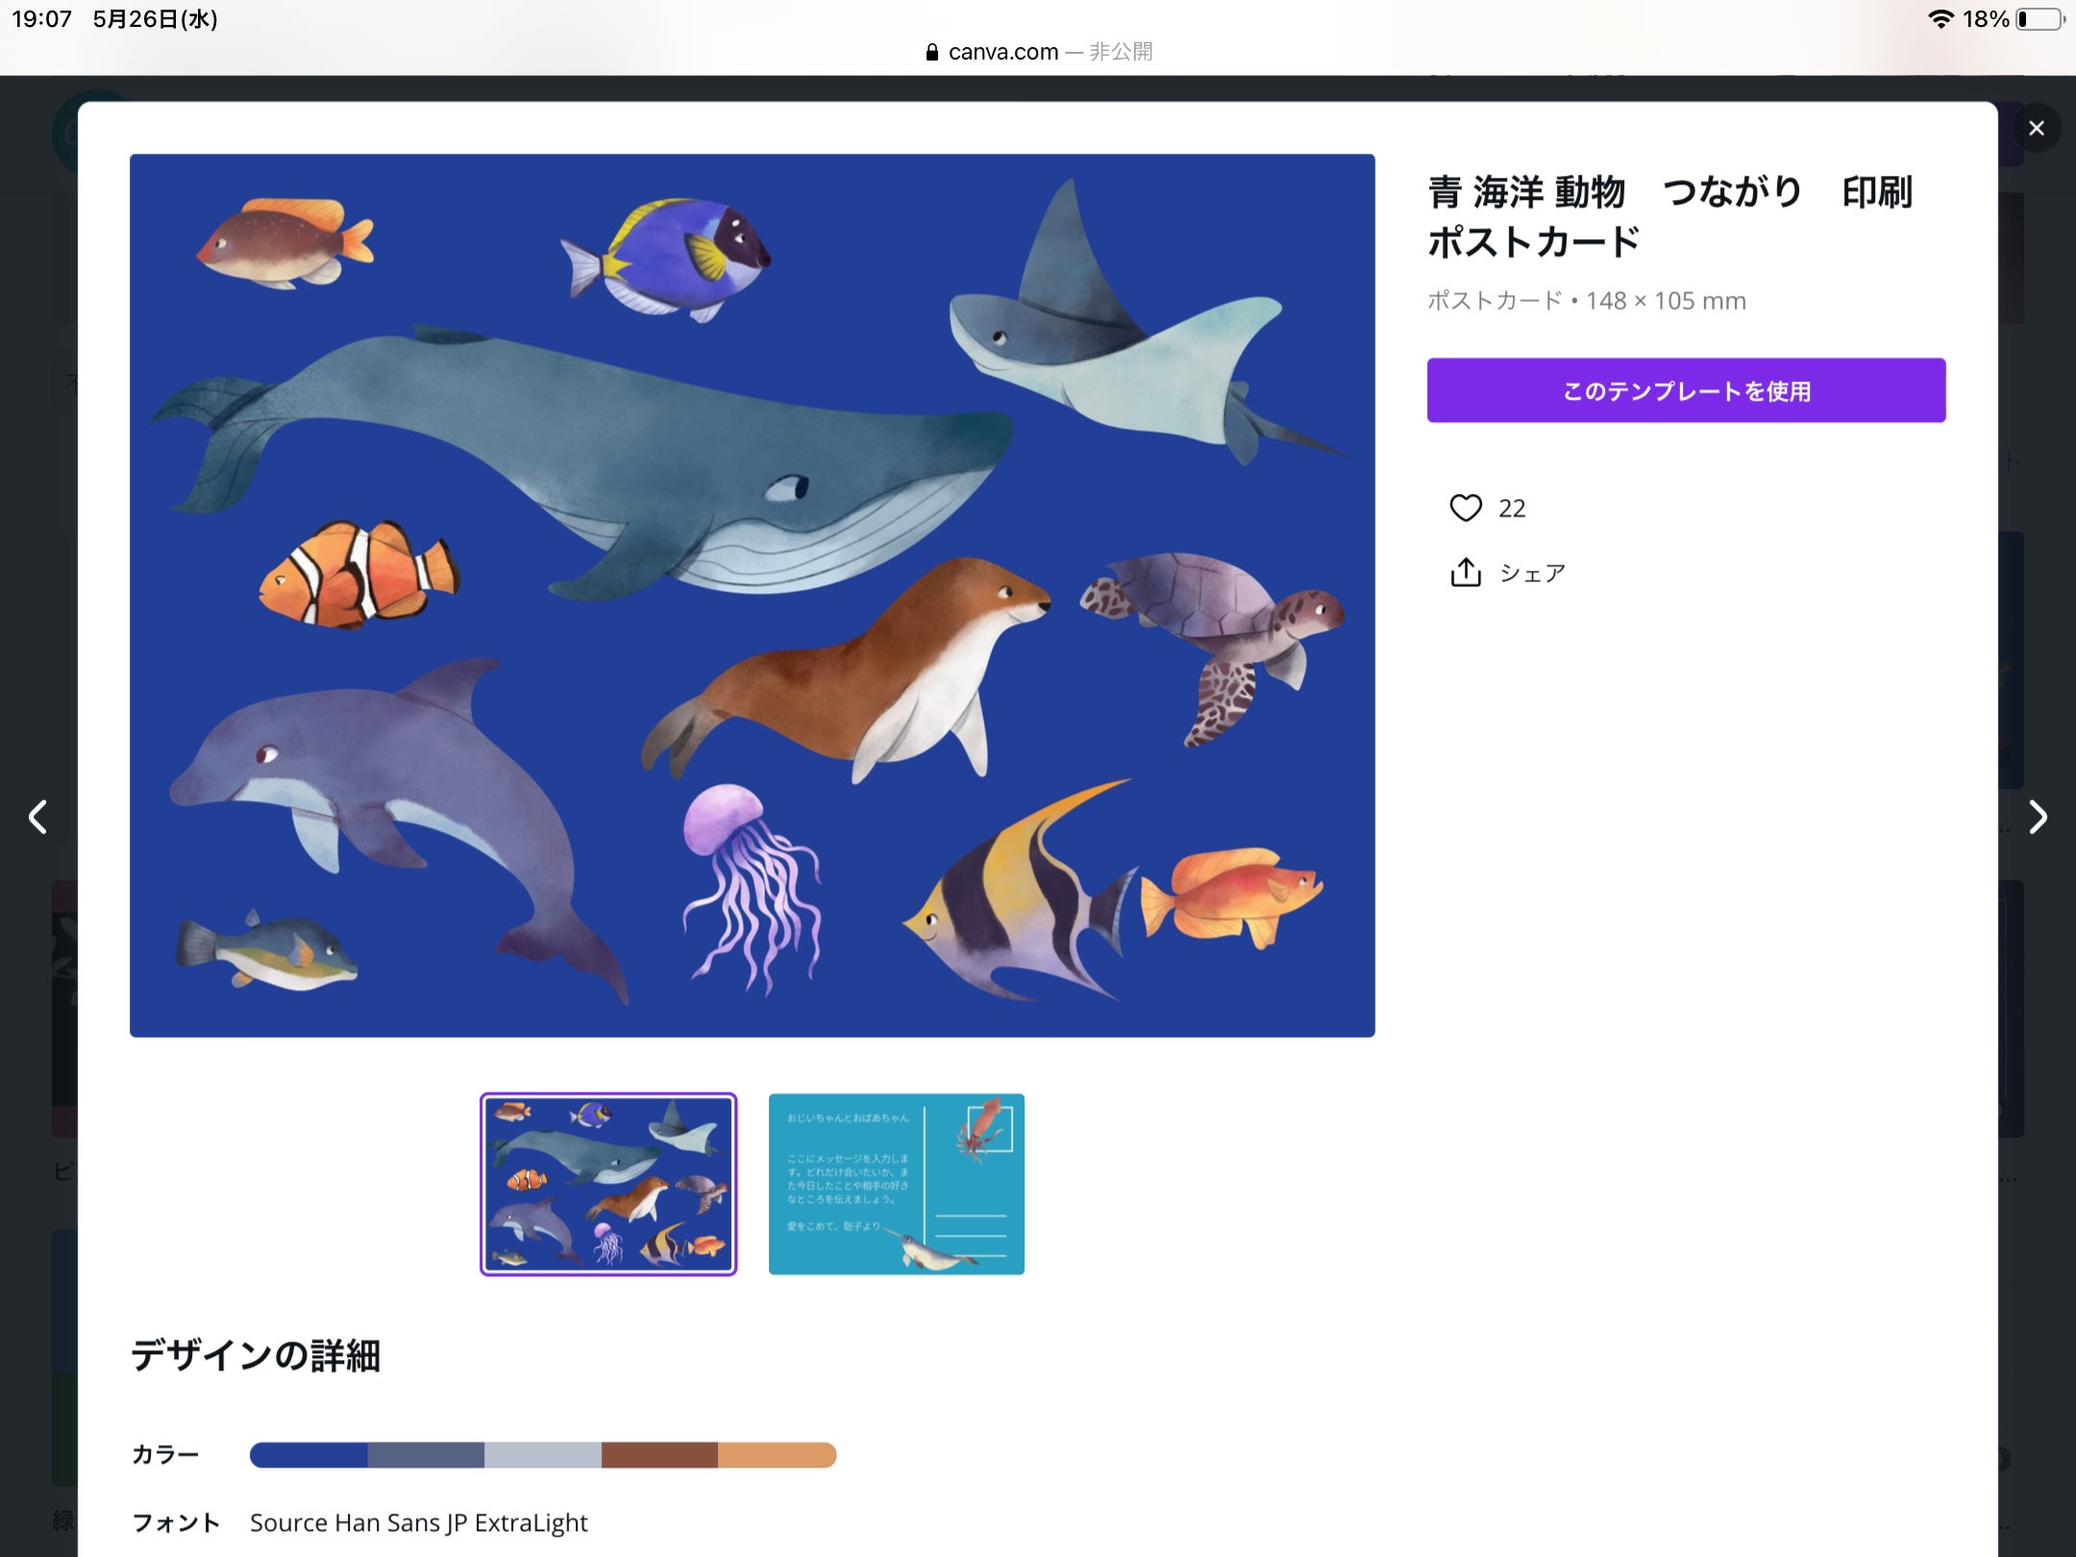Click the 22 likes count
This screenshot has width=2076, height=1557.
1512,508
